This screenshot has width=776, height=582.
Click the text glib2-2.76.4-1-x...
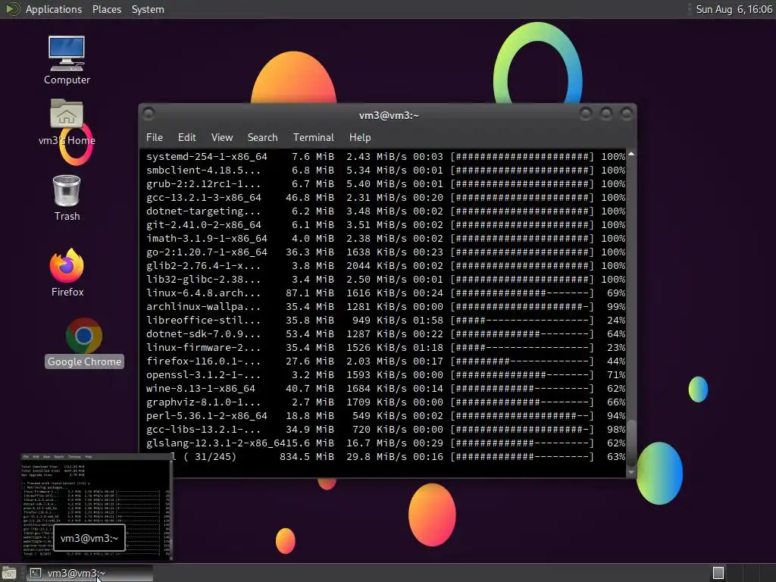click(x=203, y=266)
